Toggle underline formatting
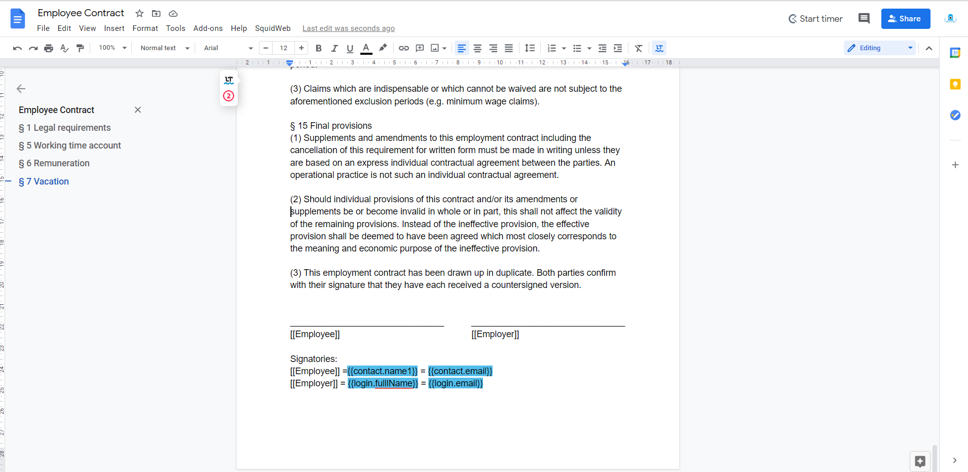Viewport: 968px width, 472px height. (x=350, y=48)
